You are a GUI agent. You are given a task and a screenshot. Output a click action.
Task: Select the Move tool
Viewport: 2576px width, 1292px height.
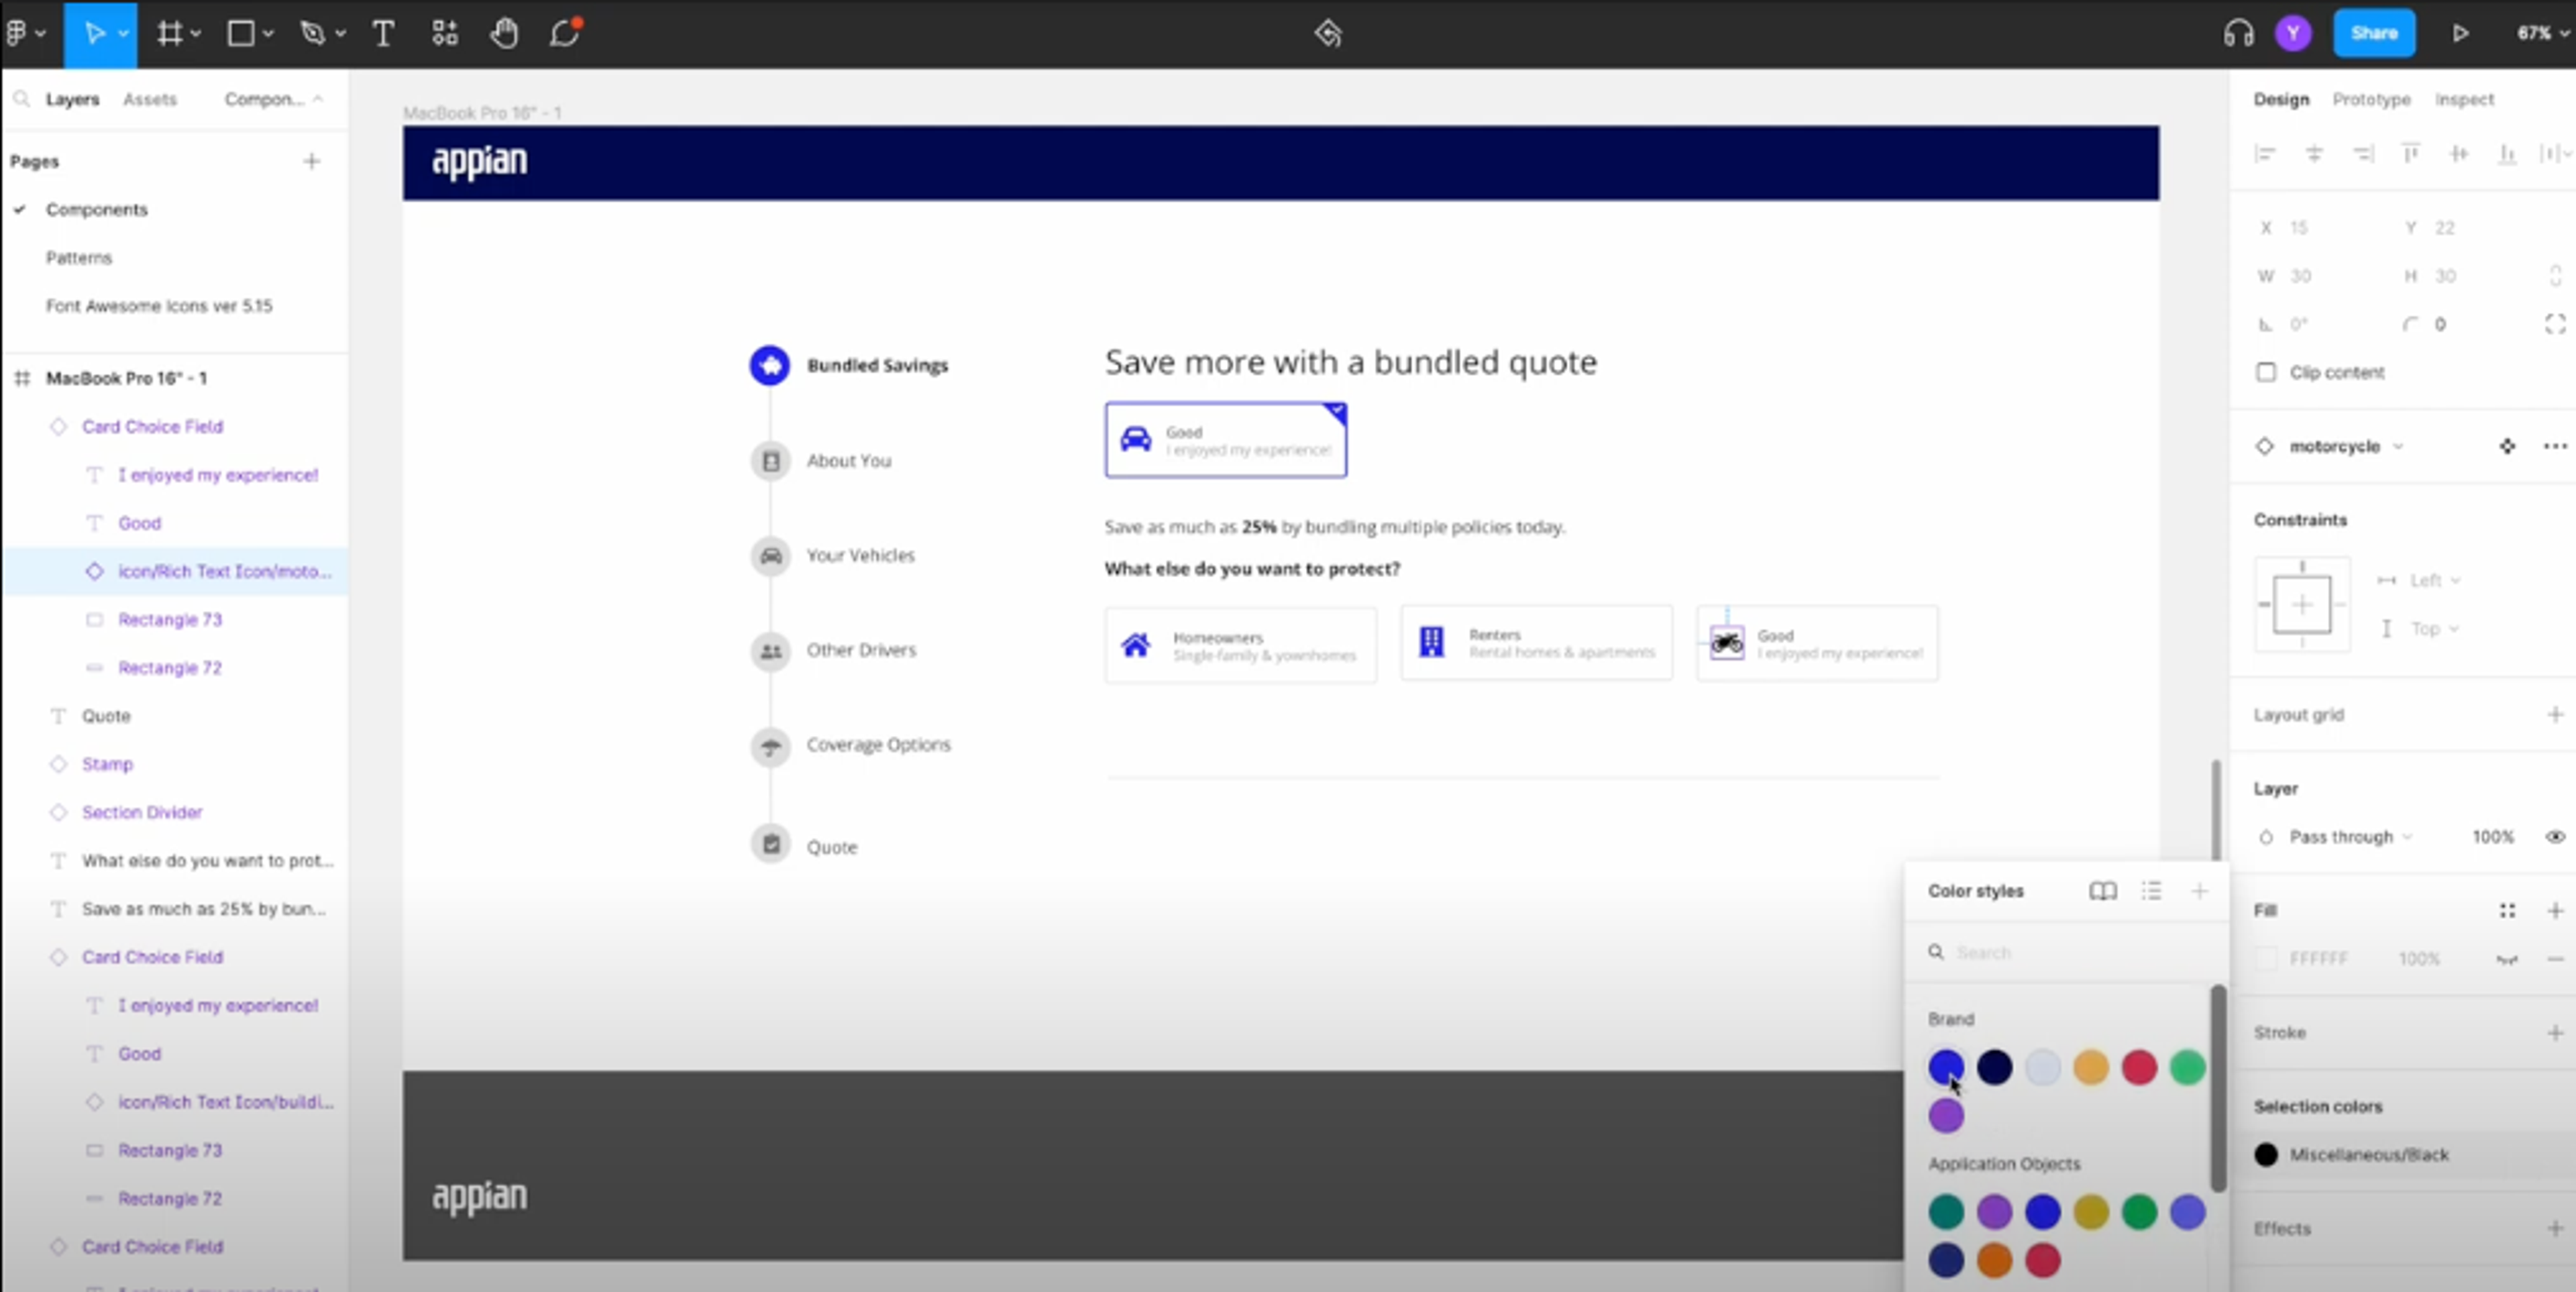(94, 33)
